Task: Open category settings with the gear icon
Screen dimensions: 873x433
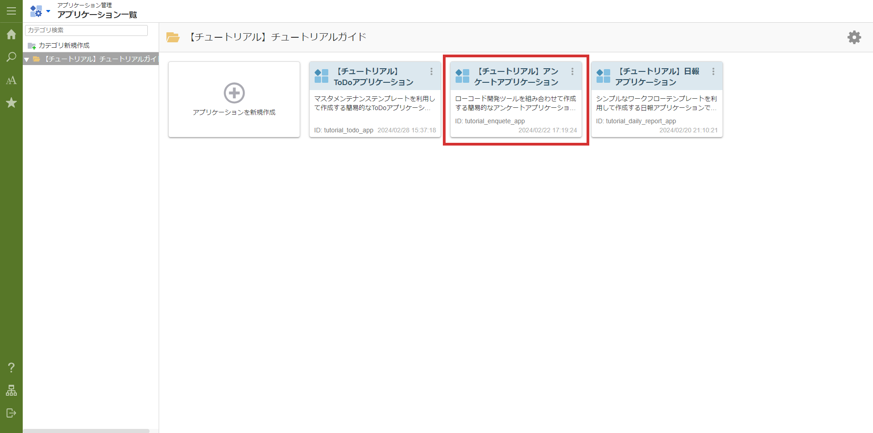Action: (854, 37)
